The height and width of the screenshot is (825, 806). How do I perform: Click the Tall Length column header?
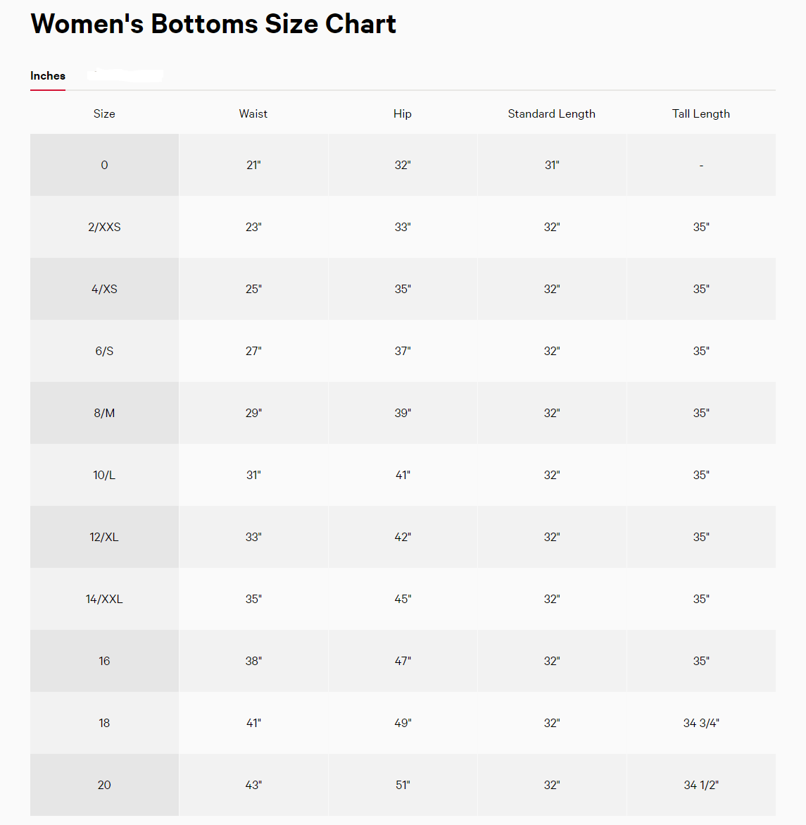tap(701, 114)
